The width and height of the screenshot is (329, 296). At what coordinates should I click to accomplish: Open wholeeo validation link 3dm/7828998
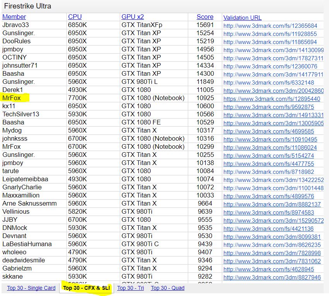pyautogui.click(x=272, y=253)
